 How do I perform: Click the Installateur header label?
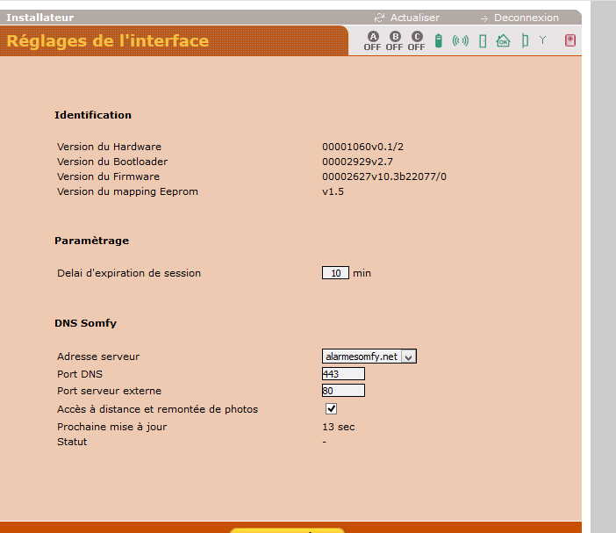pyautogui.click(x=40, y=18)
